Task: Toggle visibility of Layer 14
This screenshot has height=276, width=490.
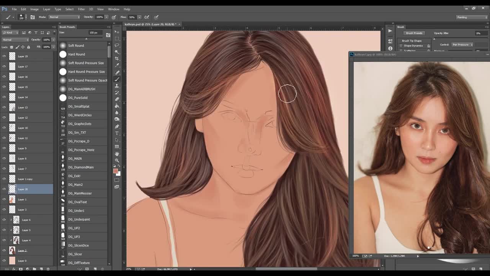Action: pyautogui.click(x=4, y=97)
